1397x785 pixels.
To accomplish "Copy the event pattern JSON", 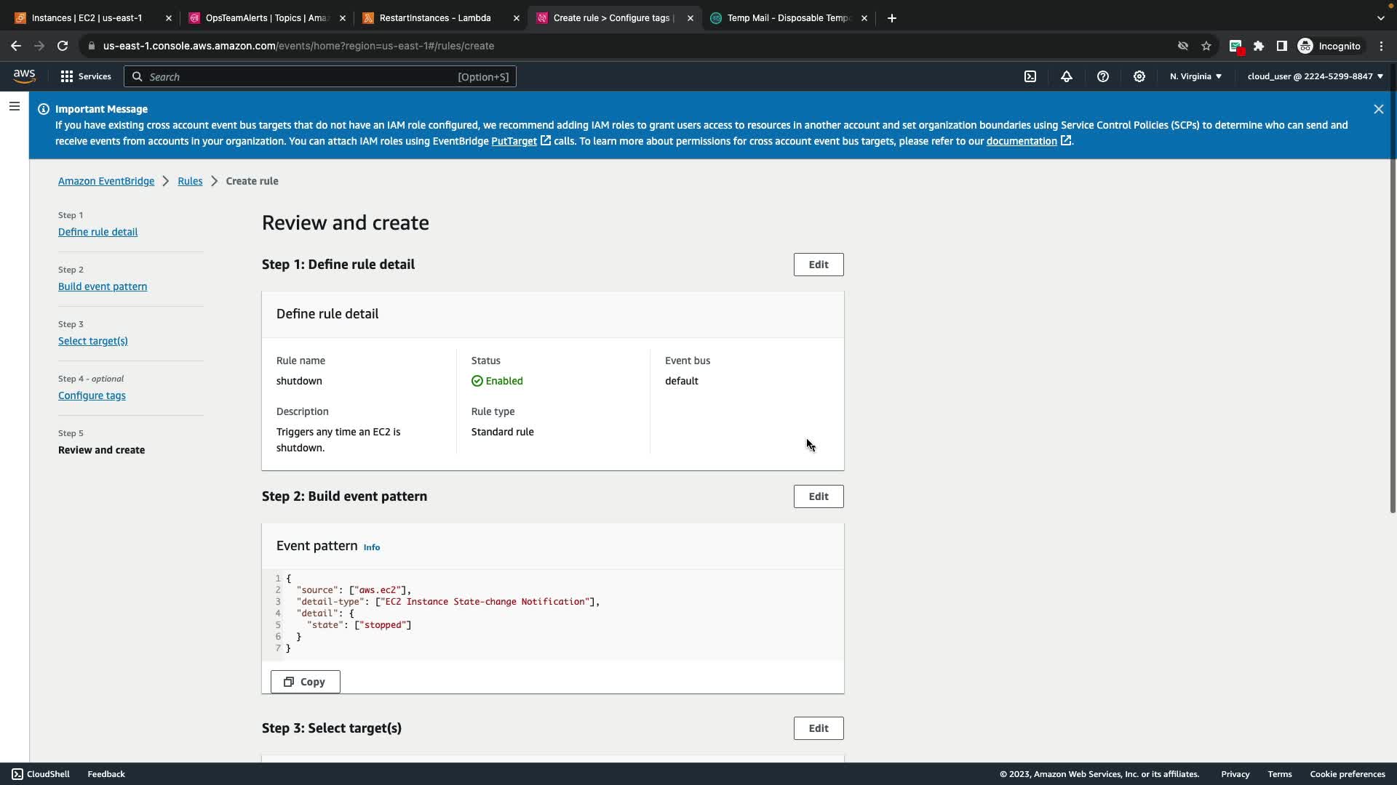I will click(x=305, y=682).
